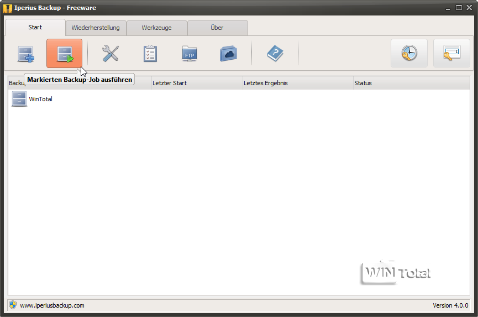Run the marked backup job

(64, 54)
